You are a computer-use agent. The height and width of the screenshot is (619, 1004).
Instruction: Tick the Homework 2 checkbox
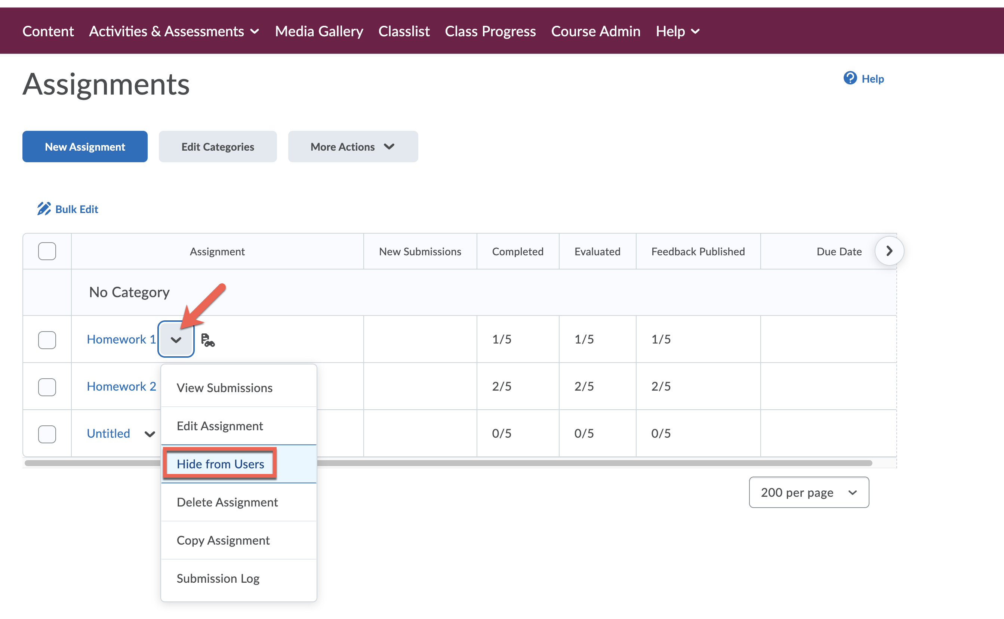click(x=47, y=387)
